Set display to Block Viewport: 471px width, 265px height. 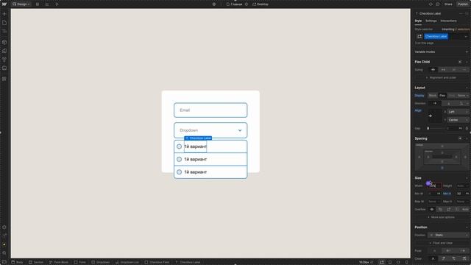pyautogui.click(x=433, y=96)
